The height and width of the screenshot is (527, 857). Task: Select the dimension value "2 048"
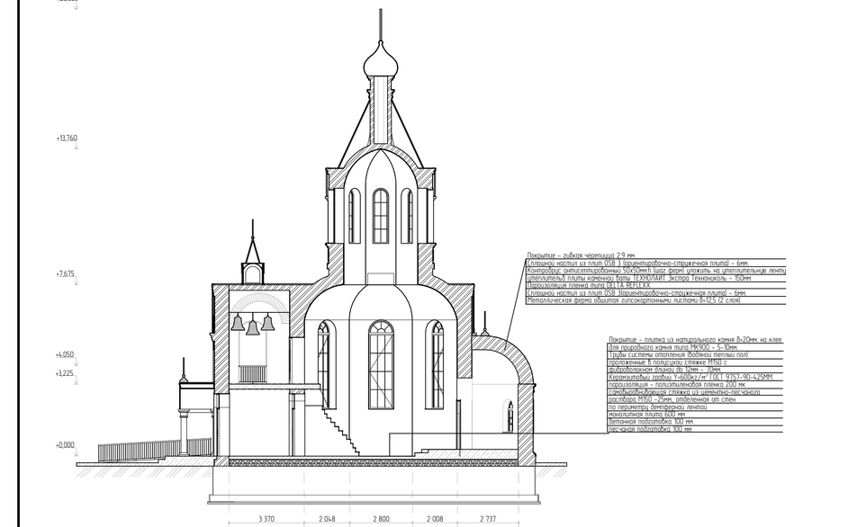point(327,519)
